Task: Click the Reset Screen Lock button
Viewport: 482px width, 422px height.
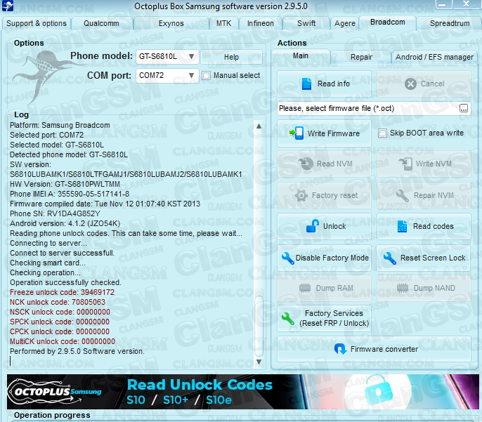Action: [424, 258]
